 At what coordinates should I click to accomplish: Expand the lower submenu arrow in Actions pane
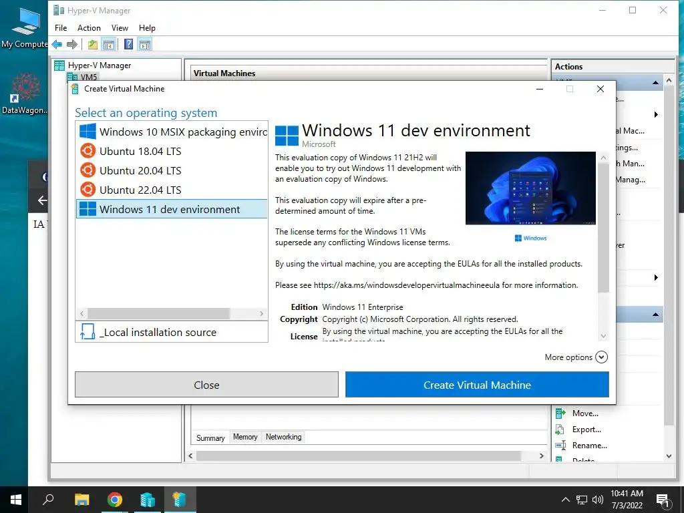point(656,278)
